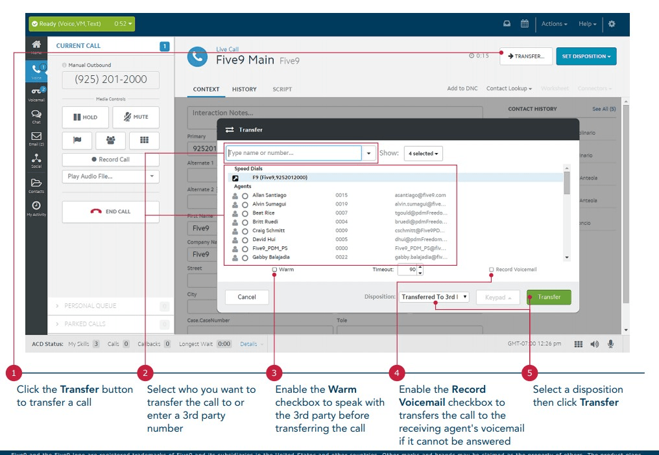This screenshot has width=659, height=455.
Task: Click the microphone icon in status bar
Action: (x=611, y=344)
